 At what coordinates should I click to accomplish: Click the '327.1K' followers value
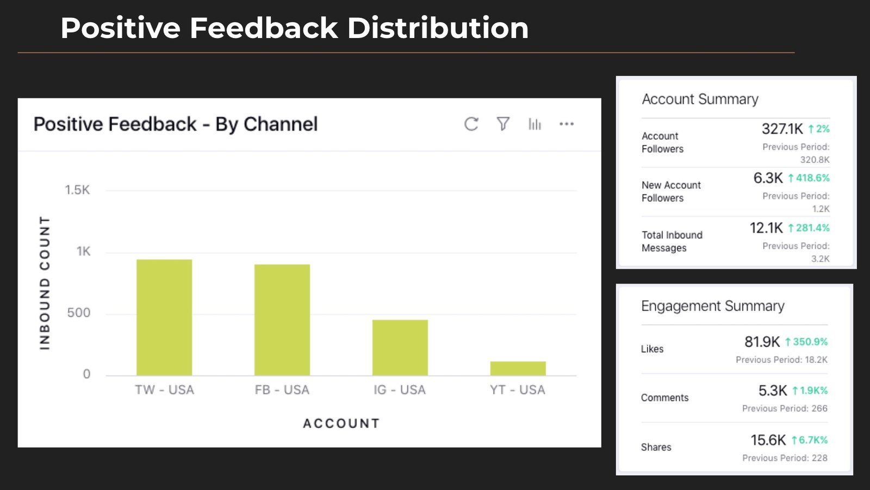[782, 129]
